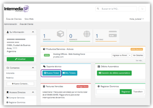Click the Pagar Ahora red button
Screen dimensions: 153x108
82,86
